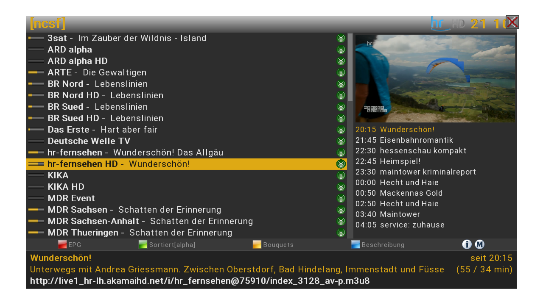
Task: Click the webstream icon beside MDR Thueringen
Action: (341, 233)
